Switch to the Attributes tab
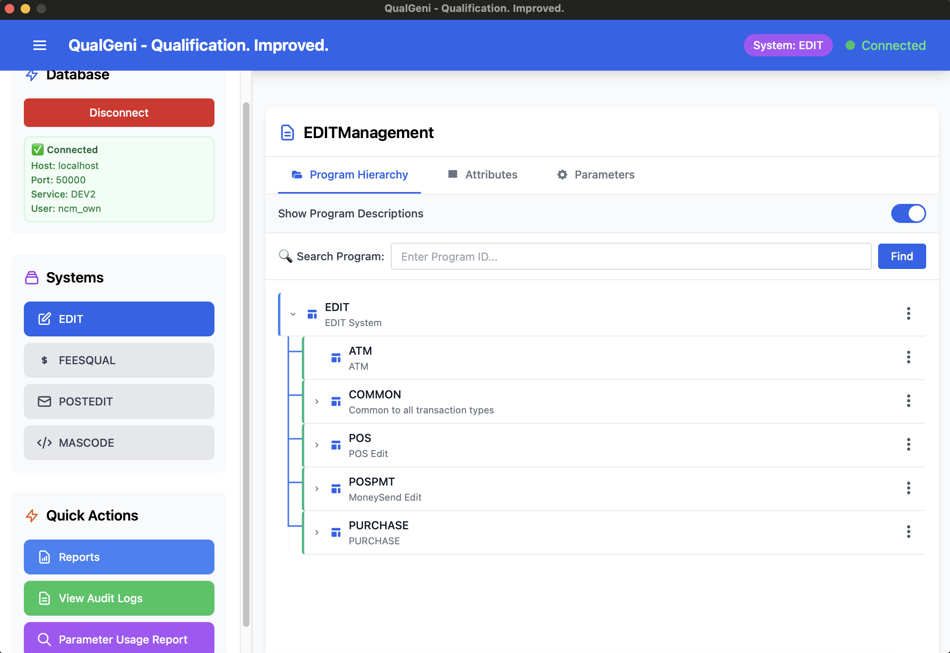 pyautogui.click(x=491, y=175)
